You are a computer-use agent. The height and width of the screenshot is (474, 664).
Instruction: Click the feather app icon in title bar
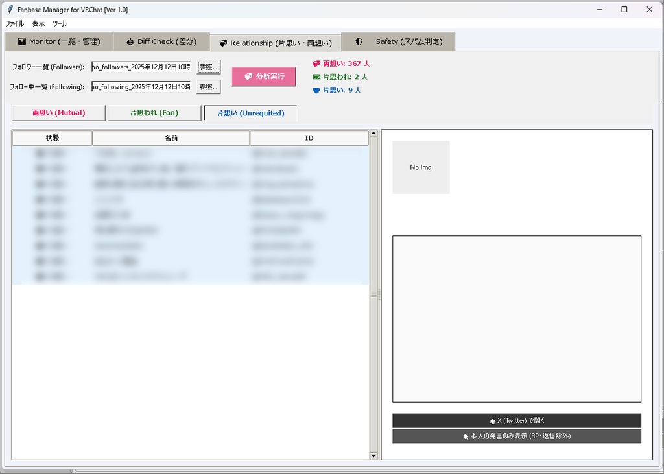pos(10,9)
